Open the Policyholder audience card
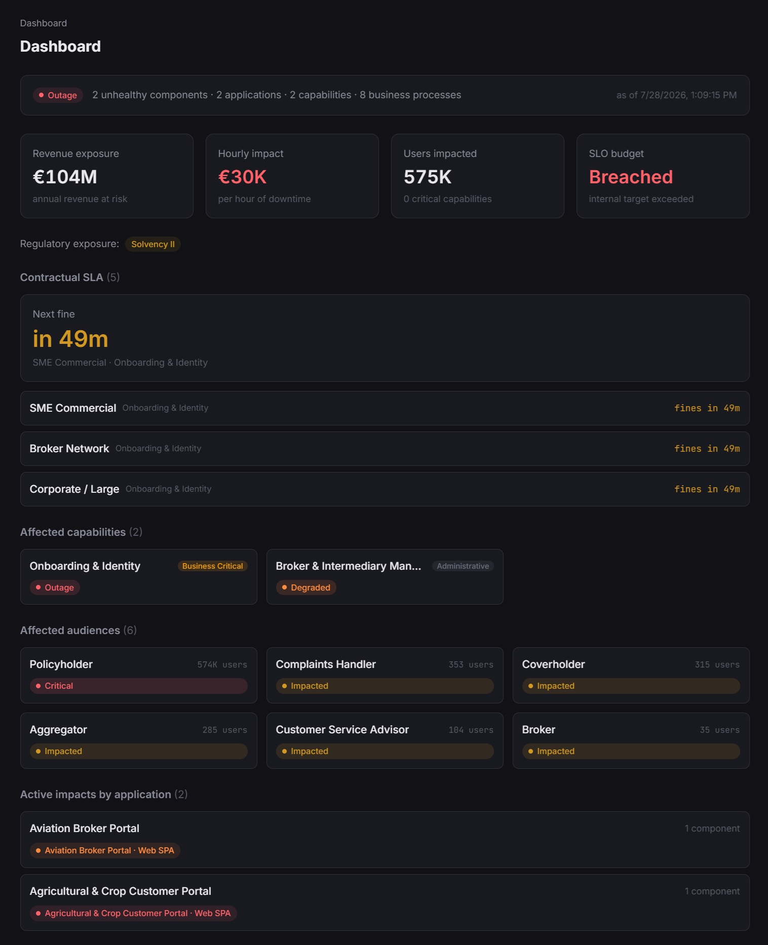The image size is (768, 945). 139,675
